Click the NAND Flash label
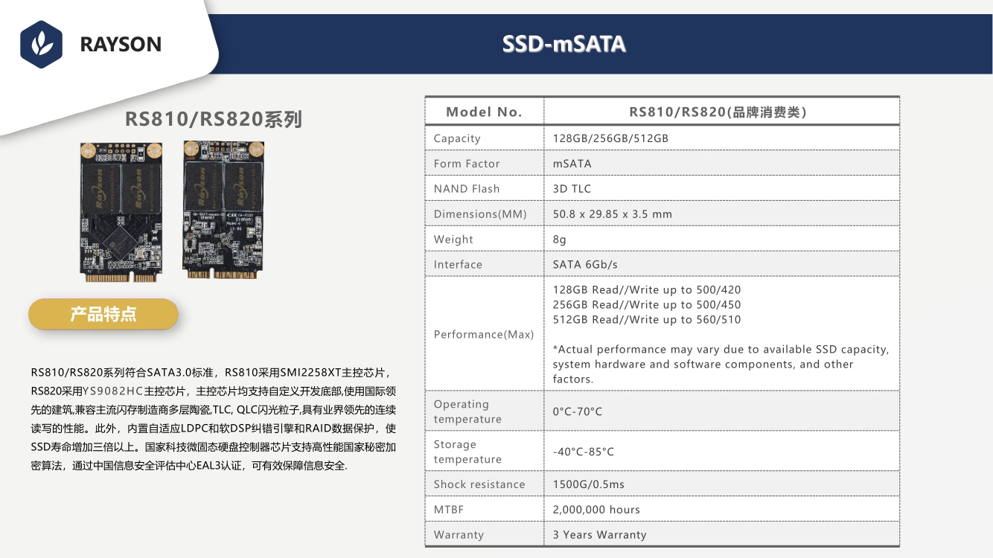The height and width of the screenshot is (558, 993). 467,189
